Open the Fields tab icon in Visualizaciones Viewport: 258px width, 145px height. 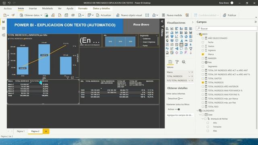pyautogui.click(x=170, y=62)
